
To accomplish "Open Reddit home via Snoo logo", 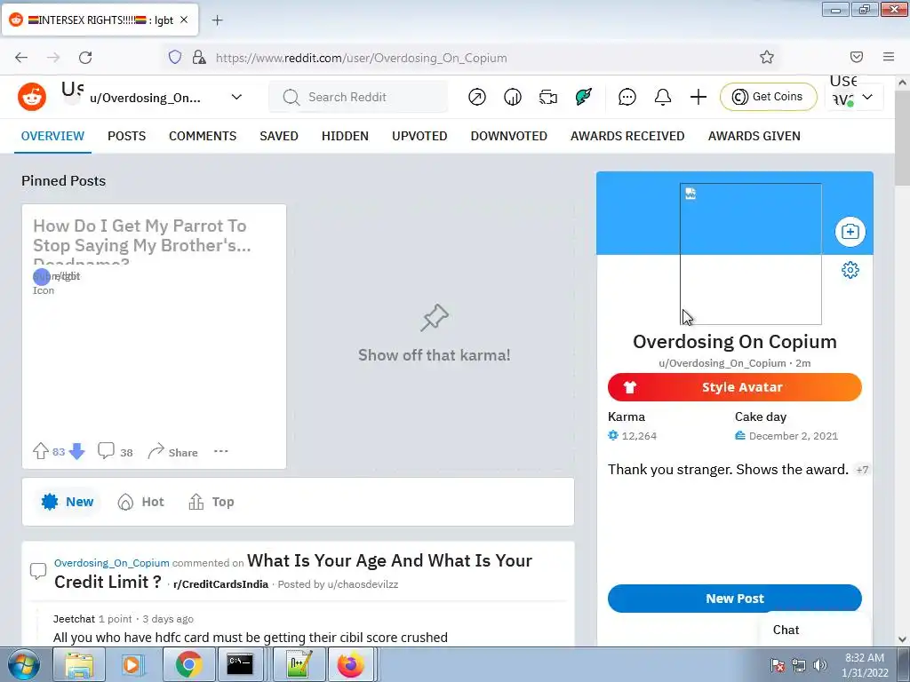I will pos(32,97).
